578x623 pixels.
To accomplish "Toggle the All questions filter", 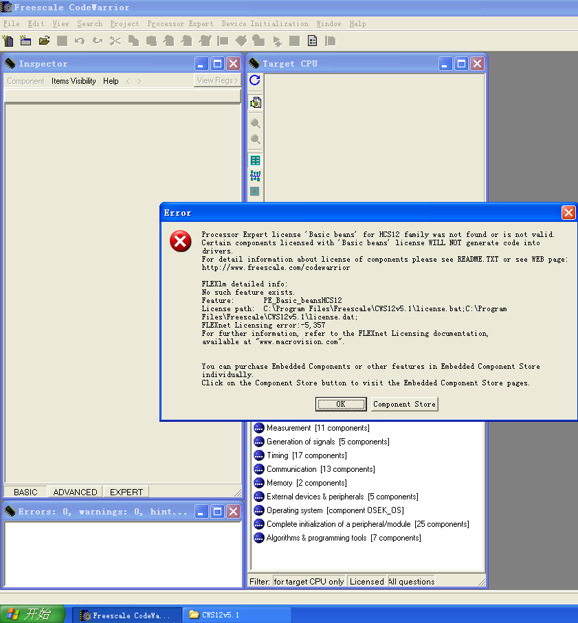I will click(411, 581).
